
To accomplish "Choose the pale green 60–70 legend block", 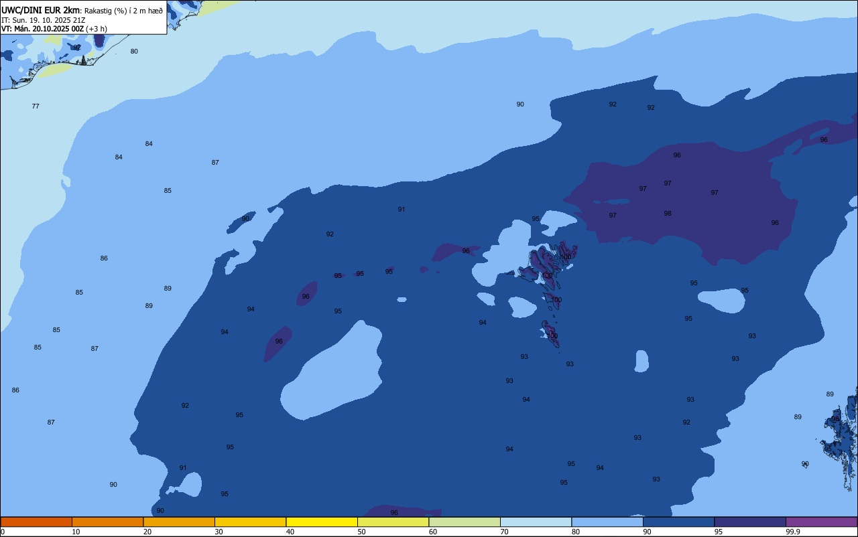I will 465,522.
